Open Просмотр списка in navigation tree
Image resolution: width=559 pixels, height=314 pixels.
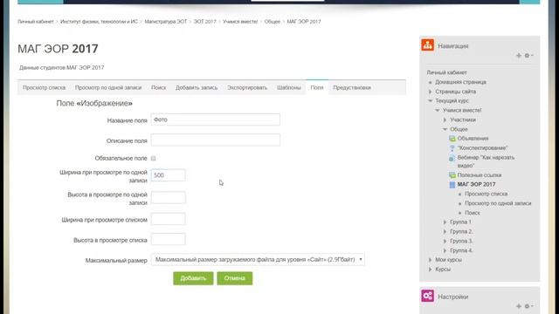[486, 194]
